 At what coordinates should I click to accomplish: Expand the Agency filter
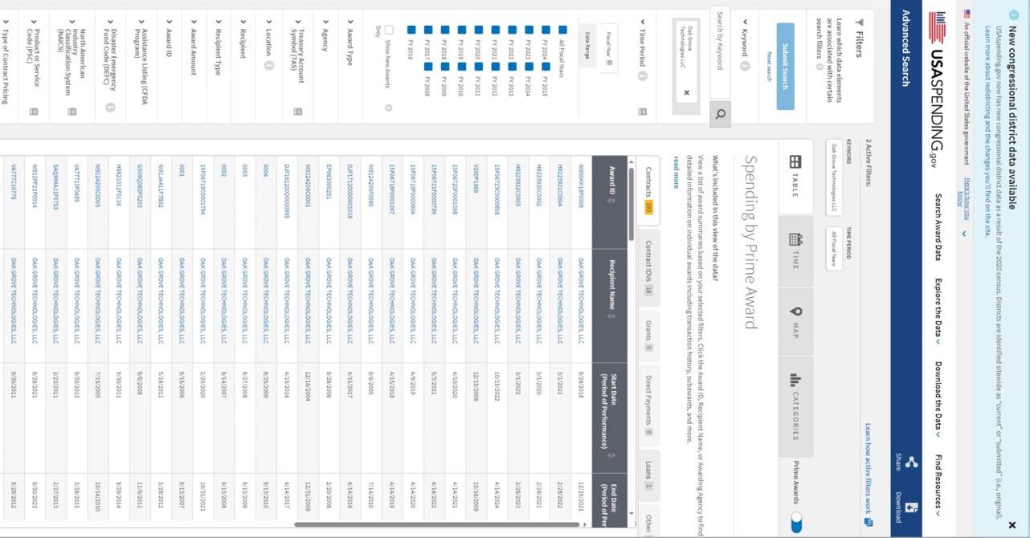coord(325,22)
